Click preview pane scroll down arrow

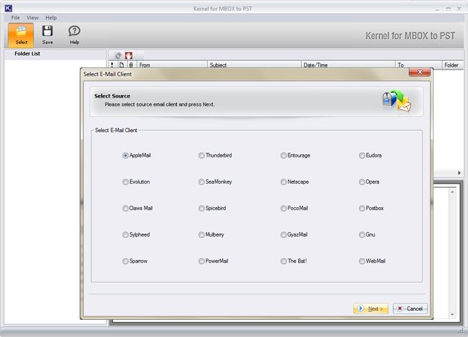point(452,314)
